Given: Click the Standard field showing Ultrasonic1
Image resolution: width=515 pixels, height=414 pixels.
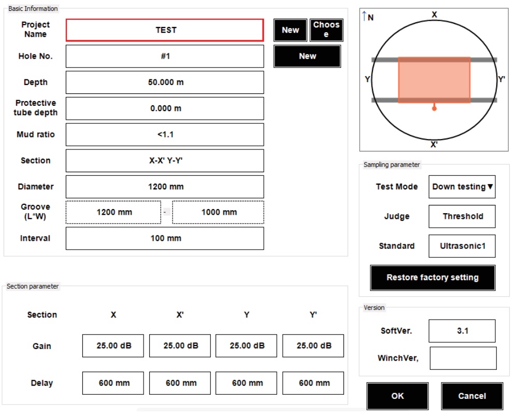Looking at the screenshot, I should pyautogui.click(x=463, y=246).
